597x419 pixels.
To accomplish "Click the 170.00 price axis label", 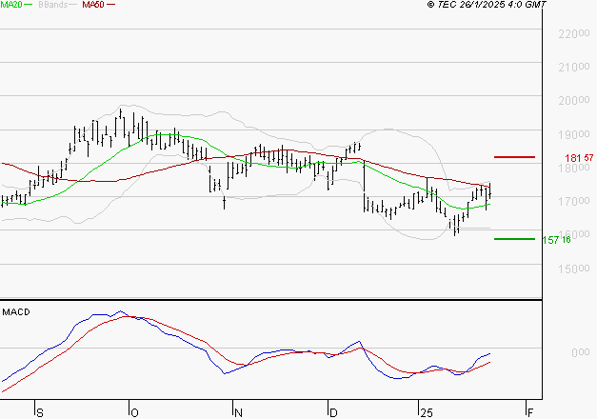I will click(574, 201).
